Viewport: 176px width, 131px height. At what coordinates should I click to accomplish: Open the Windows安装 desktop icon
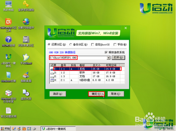[8, 77]
